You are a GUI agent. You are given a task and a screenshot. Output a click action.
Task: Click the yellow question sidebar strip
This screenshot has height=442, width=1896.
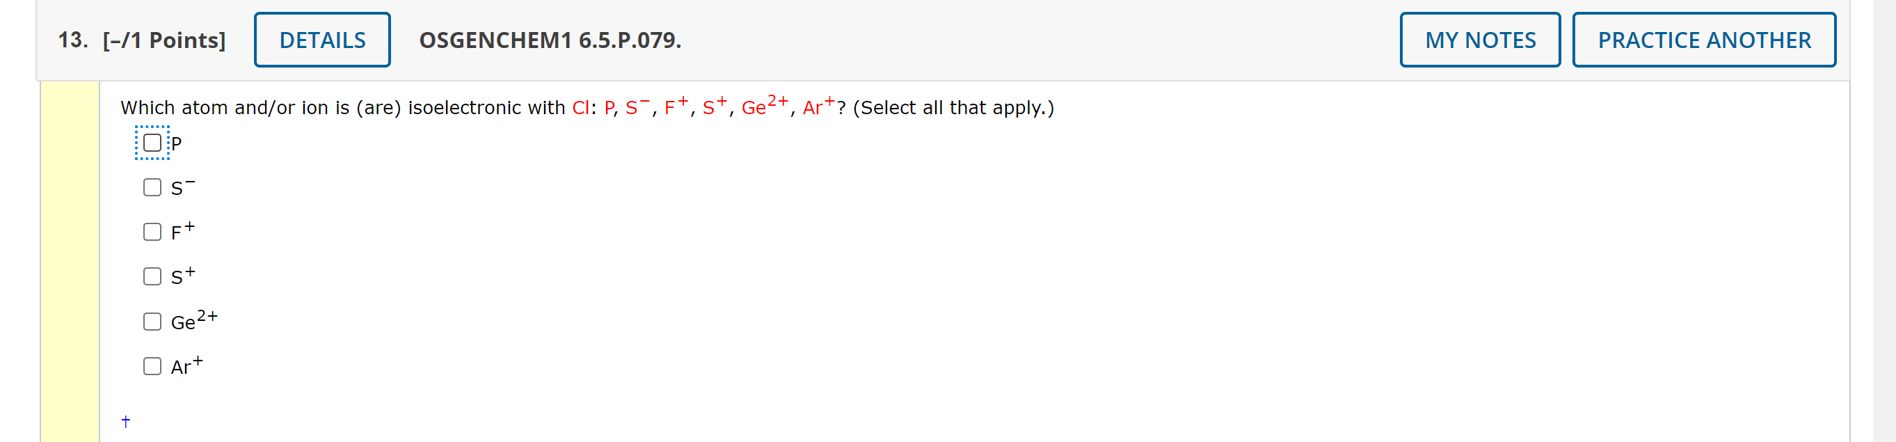coord(70,258)
